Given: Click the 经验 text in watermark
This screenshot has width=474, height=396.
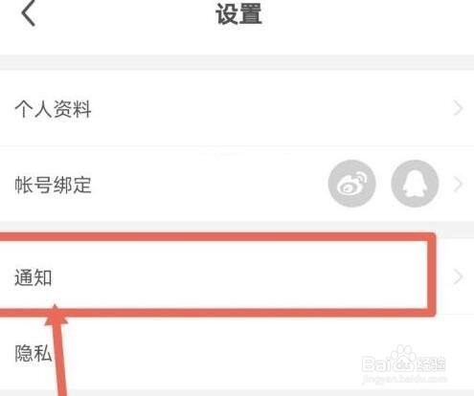Looking at the screenshot, I should pos(431,363).
